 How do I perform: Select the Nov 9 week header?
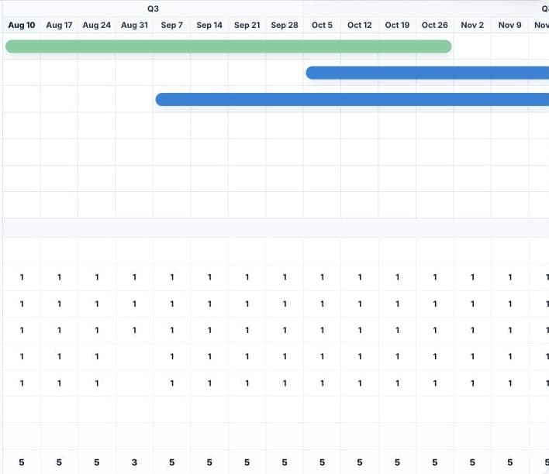coord(510,26)
